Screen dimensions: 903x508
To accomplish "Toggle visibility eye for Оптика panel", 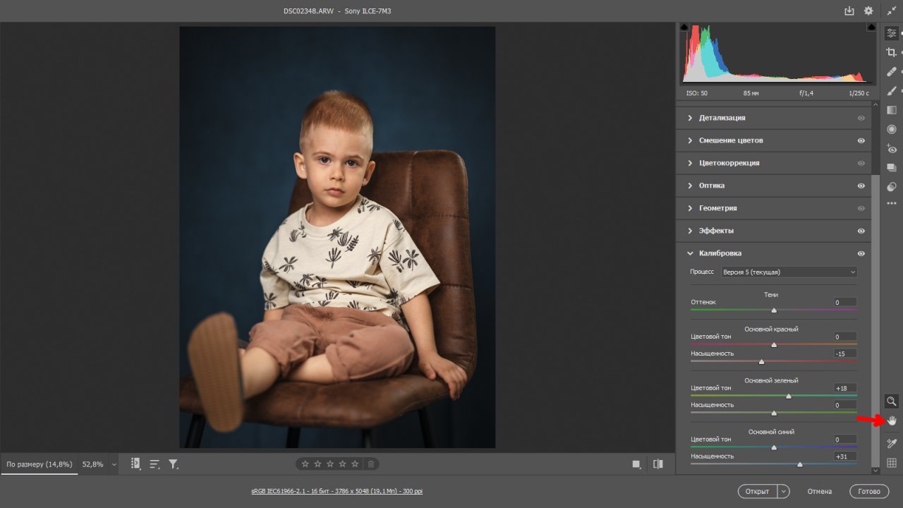I will point(861,186).
